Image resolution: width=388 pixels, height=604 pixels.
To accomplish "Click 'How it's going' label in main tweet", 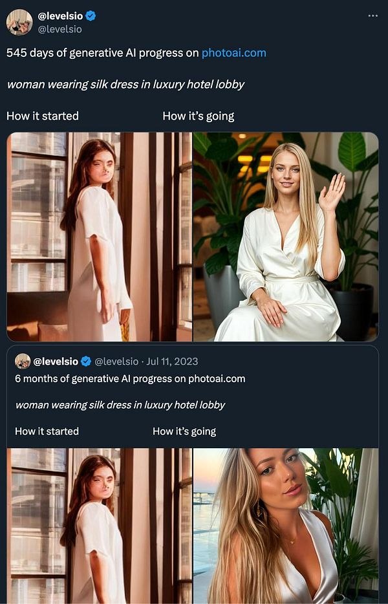I will click(x=198, y=116).
